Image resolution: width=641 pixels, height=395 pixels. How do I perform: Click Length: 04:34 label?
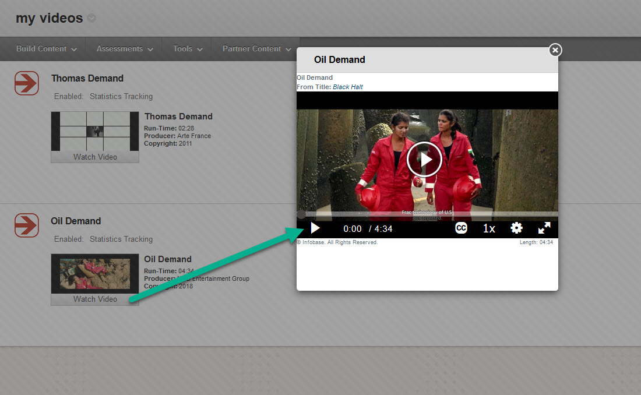(536, 242)
